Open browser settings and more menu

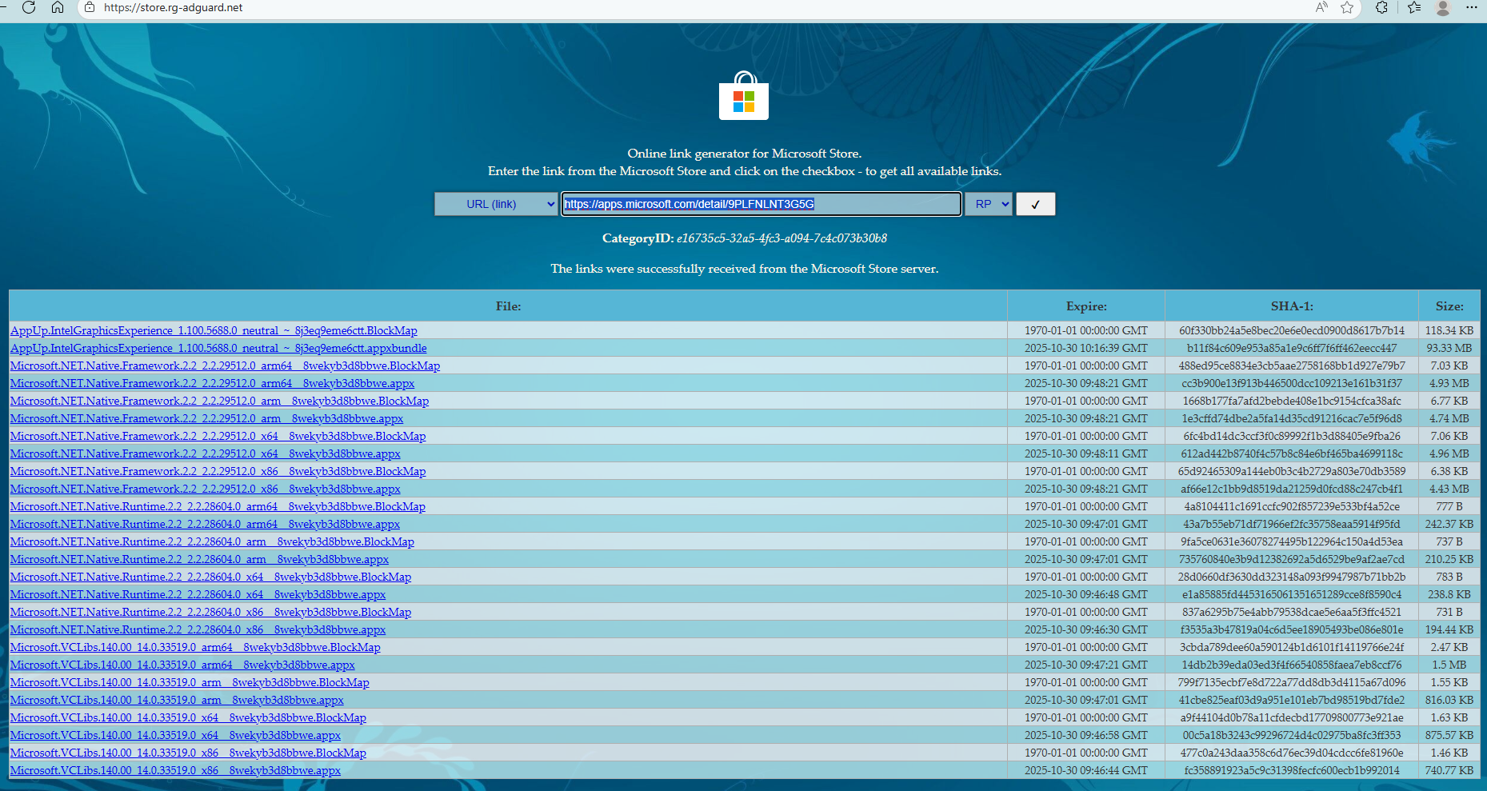tap(1471, 7)
